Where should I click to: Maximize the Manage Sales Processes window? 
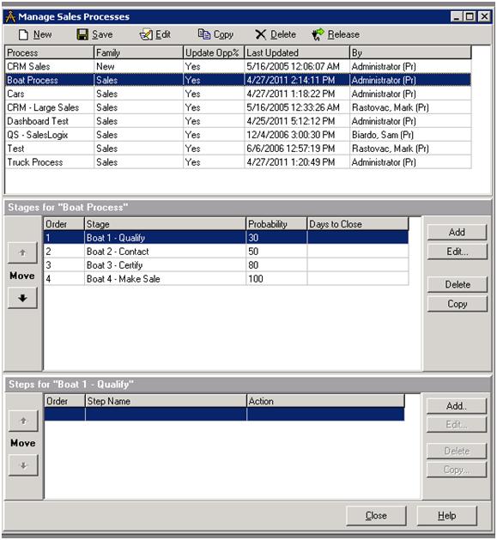[469, 16]
